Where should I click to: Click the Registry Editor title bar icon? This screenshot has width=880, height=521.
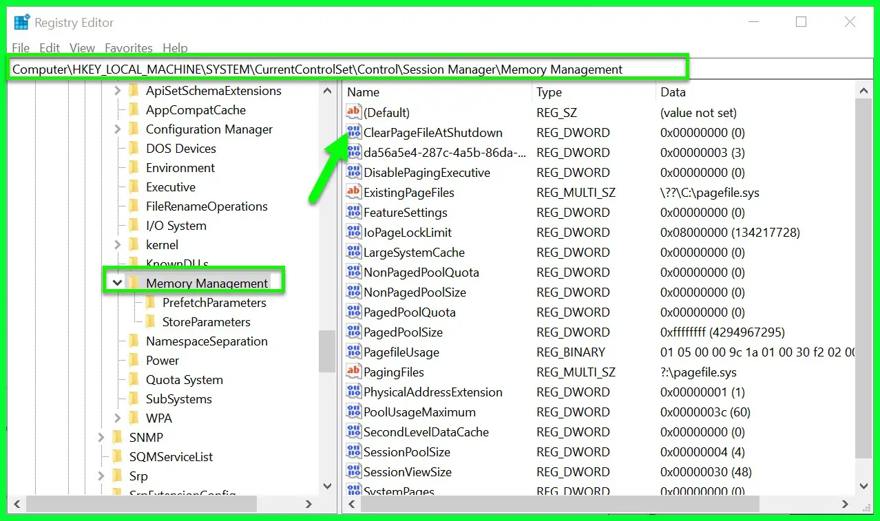pos(22,23)
